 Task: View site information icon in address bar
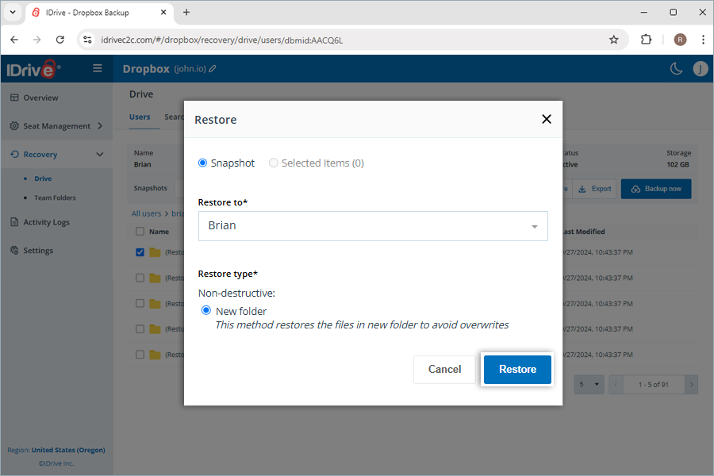87,40
